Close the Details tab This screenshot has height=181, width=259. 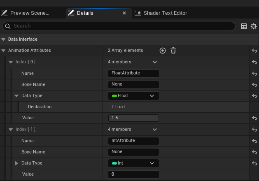point(124,13)
